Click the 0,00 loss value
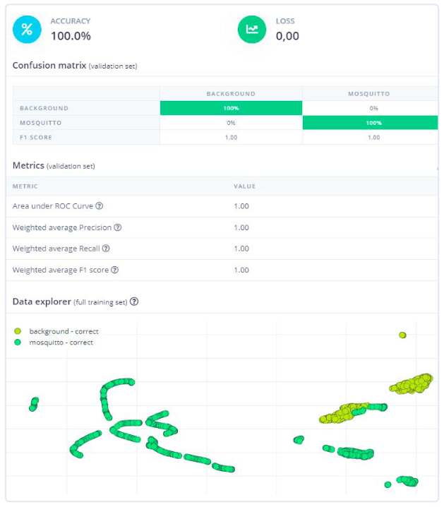444x507 pixels. click(287, 36)
